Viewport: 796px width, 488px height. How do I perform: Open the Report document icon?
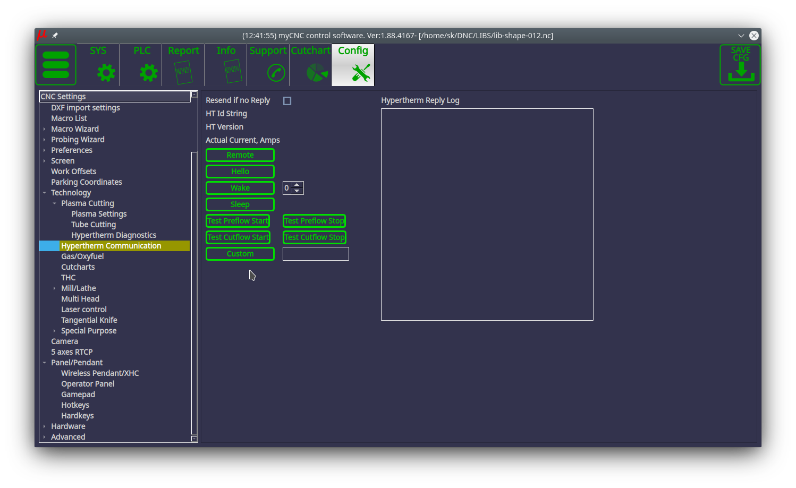[183, 72]
